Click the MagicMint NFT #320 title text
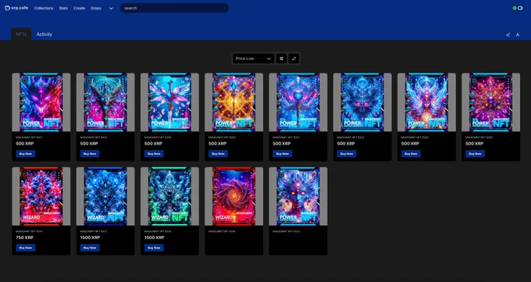 tap(222, 137)
